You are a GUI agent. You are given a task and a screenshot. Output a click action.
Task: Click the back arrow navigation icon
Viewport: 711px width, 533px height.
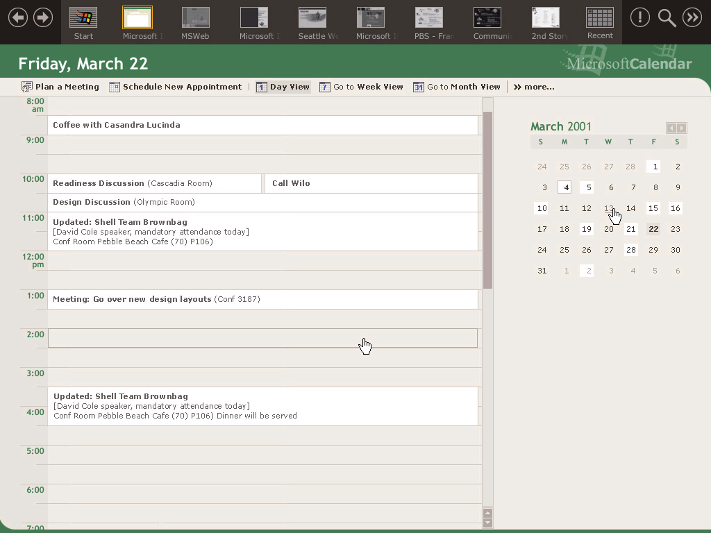point(17,17)
